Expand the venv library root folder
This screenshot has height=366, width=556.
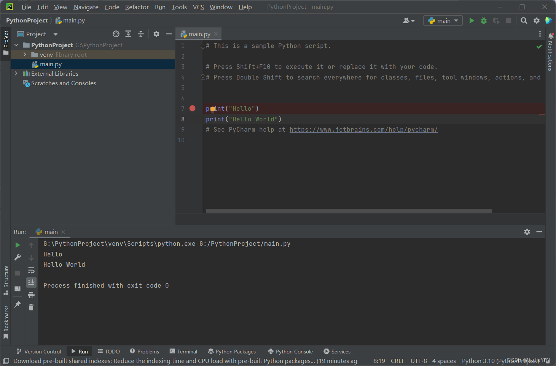click(24, 54)
